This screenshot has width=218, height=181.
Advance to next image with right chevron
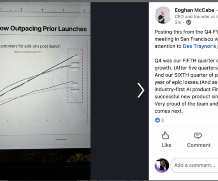pos(141,90)
